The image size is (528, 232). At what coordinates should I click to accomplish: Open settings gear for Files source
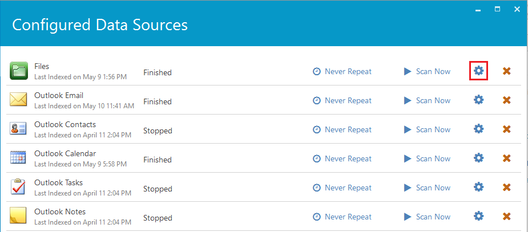coord(478,71)
